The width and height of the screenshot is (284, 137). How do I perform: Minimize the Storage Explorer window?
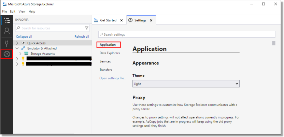coord(251,4)
